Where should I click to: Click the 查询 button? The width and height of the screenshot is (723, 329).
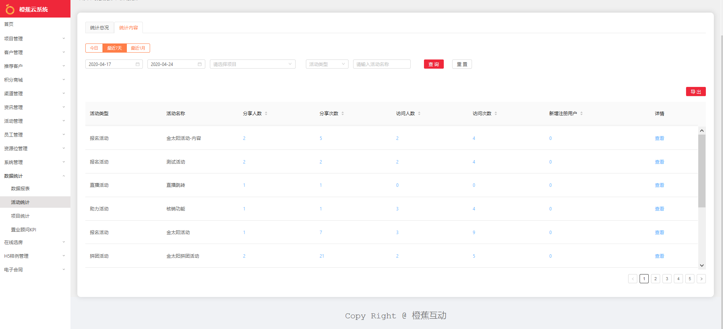434,64
